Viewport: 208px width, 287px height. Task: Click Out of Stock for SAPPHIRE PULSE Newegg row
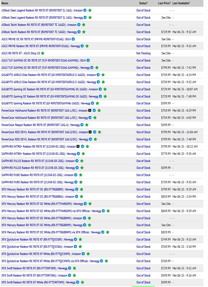(143, 168)
